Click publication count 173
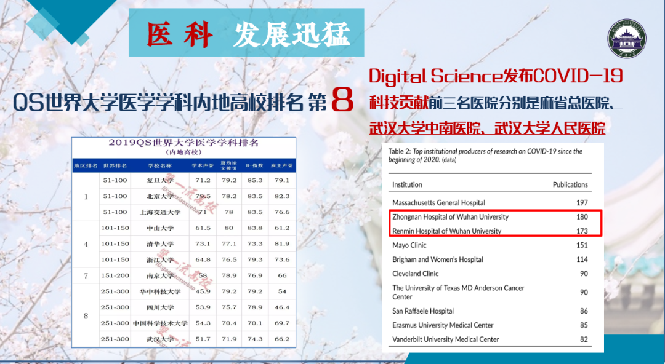Screen dimensions: 665x364 pos(582,231)
